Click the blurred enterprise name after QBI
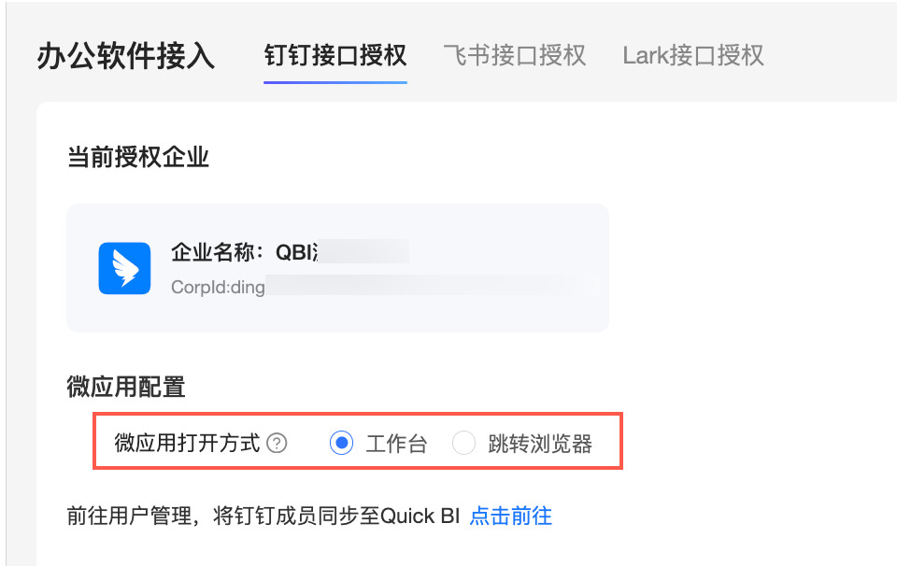 (x=364, y=252)
